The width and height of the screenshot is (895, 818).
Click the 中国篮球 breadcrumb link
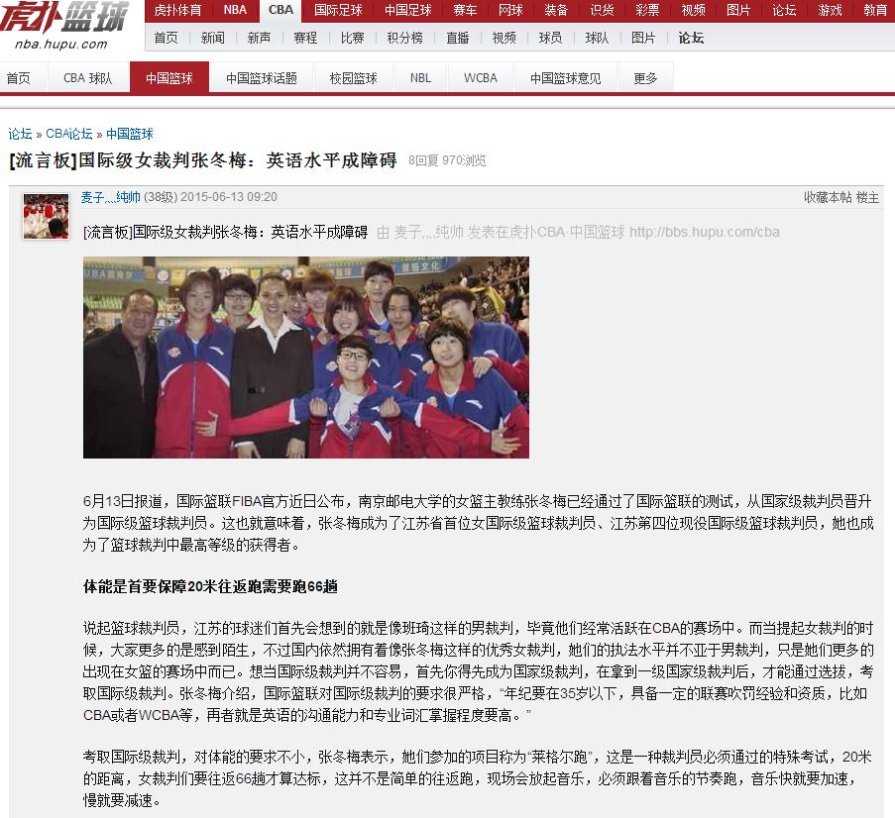coord(130,134)
